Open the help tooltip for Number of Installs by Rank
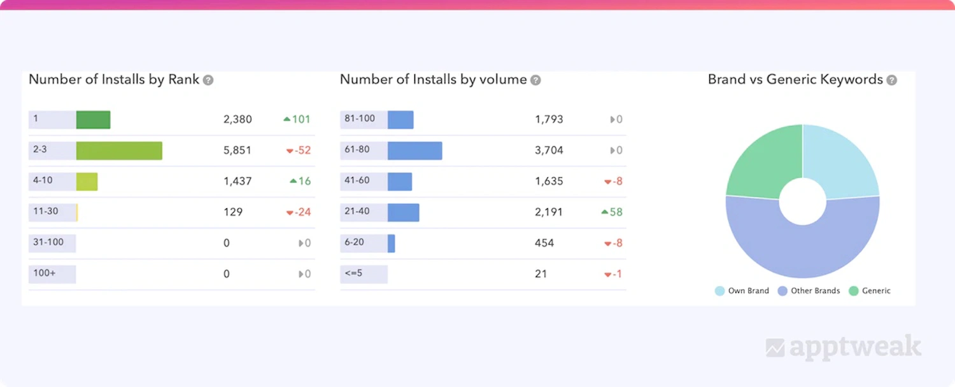 point(208,79)
